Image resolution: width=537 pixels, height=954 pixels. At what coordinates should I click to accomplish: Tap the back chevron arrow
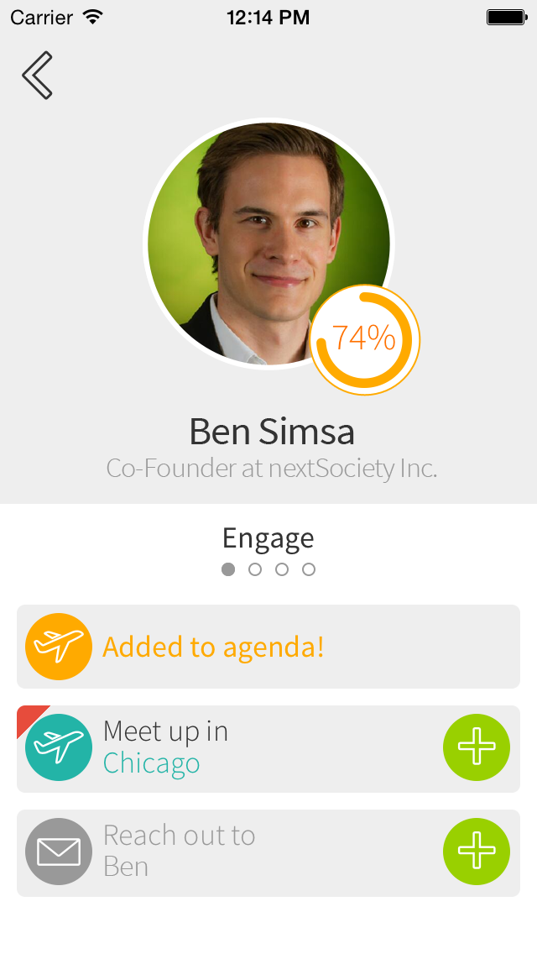pos(38,76)
